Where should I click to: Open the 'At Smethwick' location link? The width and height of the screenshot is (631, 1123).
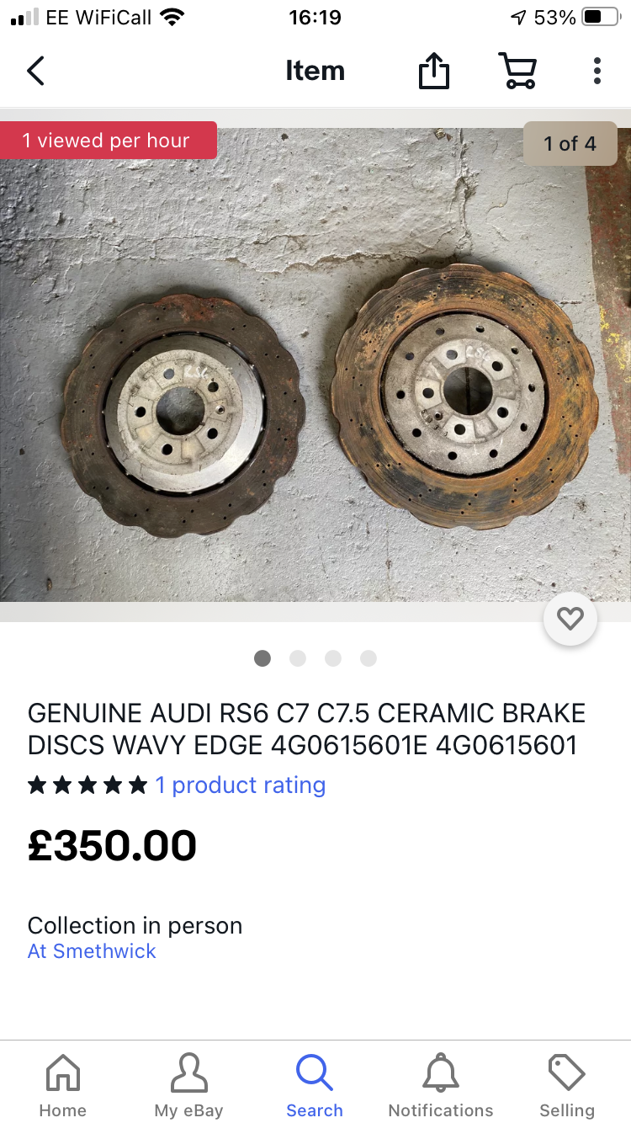[92, 951]
